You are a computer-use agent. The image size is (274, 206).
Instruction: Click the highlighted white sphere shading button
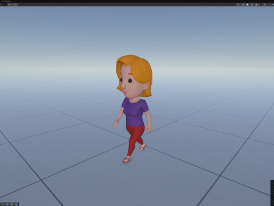pyautogui.click(x=247, y=5)
